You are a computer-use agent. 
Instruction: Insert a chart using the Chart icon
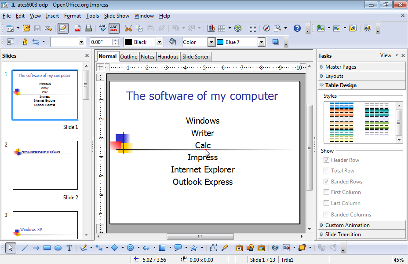[211, 28]
